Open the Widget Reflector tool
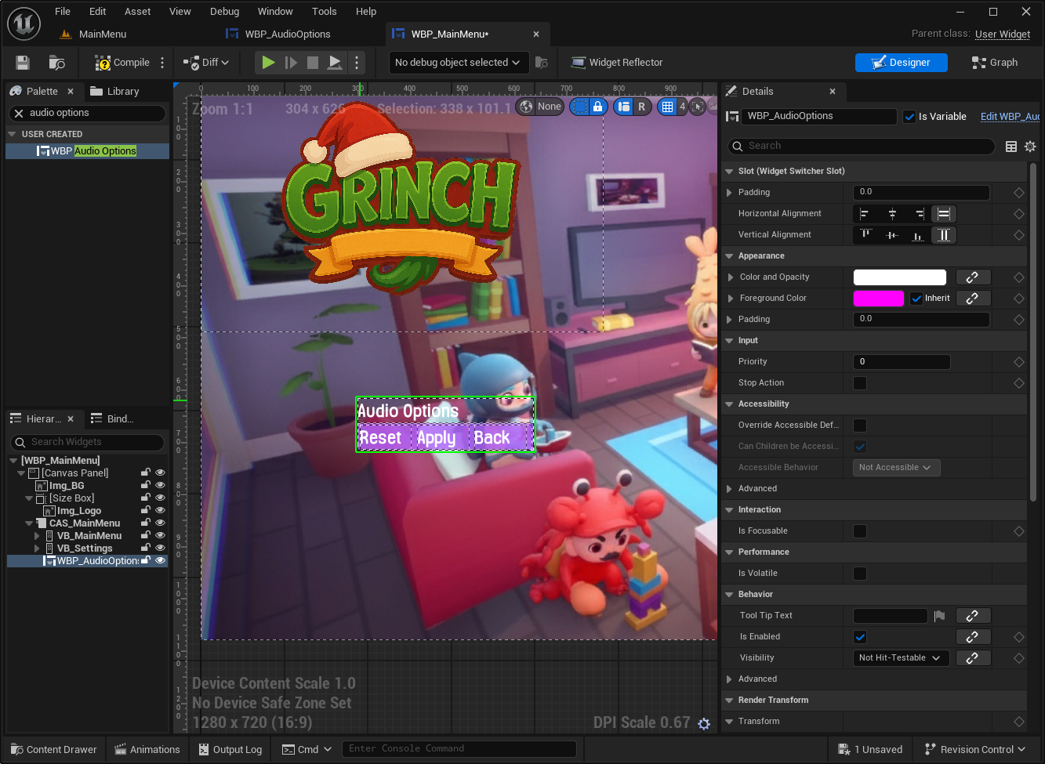1045x764 pixels. (x=617, y=63)
